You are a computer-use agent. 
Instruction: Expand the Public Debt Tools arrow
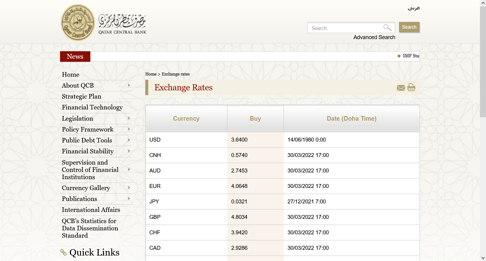tap(129, 140)
